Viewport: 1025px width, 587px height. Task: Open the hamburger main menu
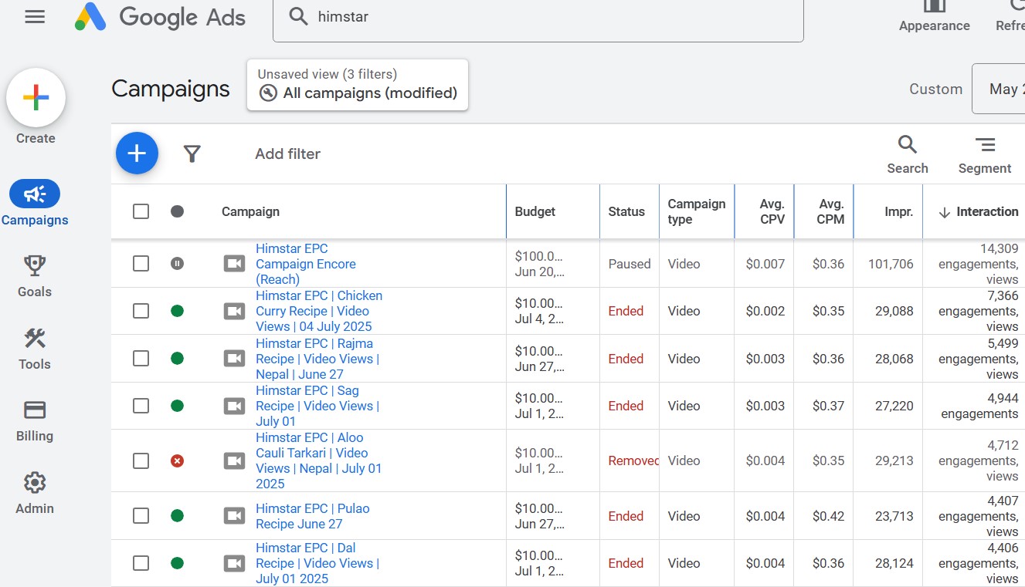(x=35, y=17)
